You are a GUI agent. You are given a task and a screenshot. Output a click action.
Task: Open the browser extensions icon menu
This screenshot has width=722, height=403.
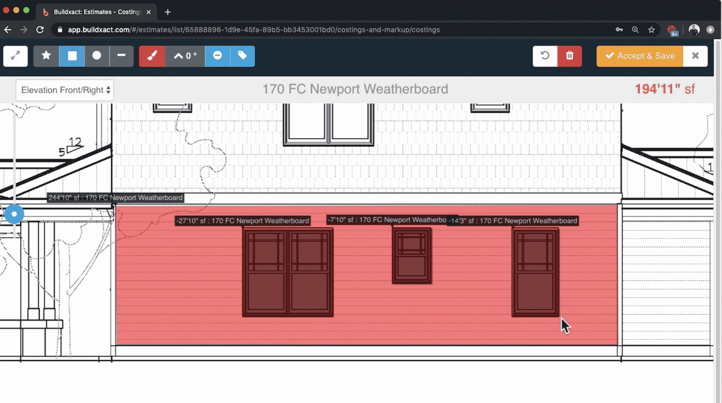tap(672, 30)
